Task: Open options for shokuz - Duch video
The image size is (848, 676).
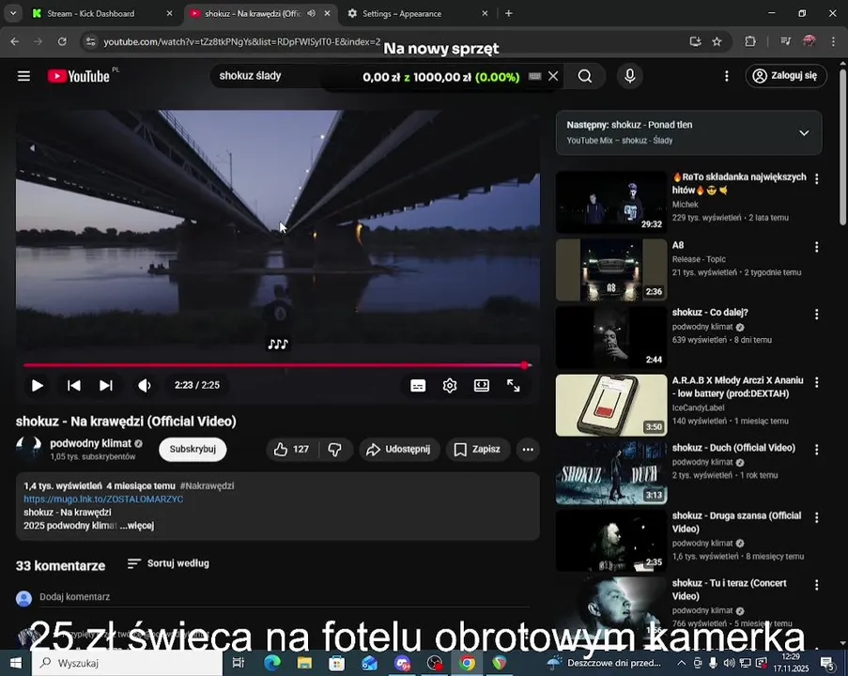Action: coord(817,450)
